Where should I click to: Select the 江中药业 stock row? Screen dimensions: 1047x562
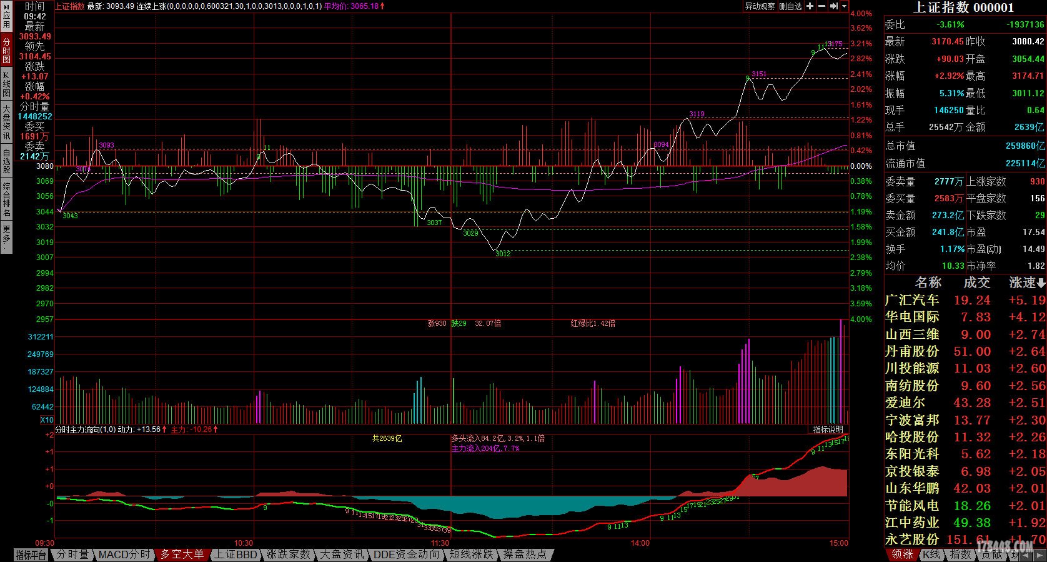(966, 522)
